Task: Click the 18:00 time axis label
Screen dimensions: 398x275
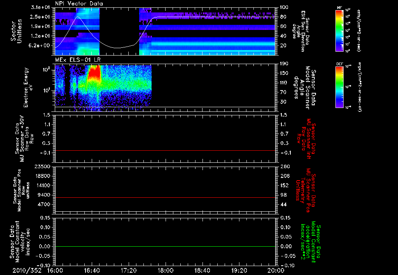Action: coord(165,270)
